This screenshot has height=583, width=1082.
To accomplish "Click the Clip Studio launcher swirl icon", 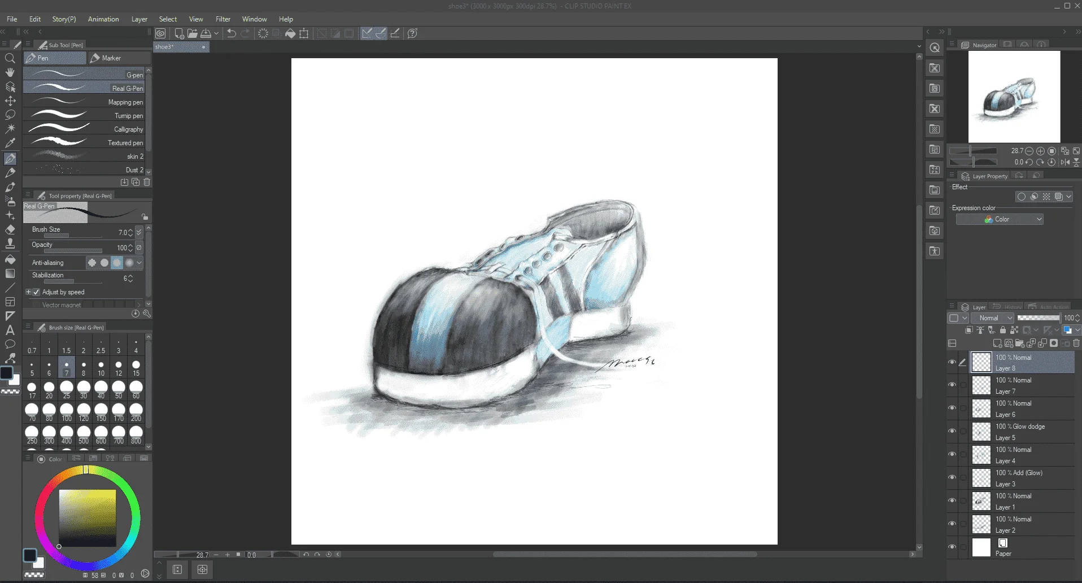I will [x=160, y=33].
